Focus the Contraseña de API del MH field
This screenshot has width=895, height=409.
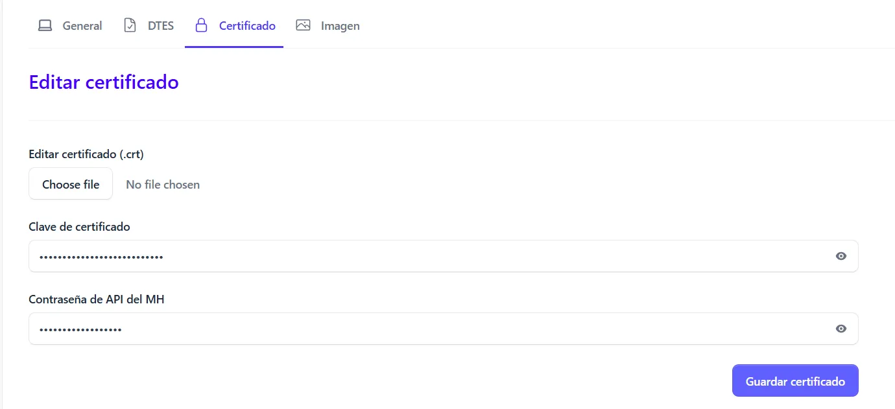click(x=389, y=328)
